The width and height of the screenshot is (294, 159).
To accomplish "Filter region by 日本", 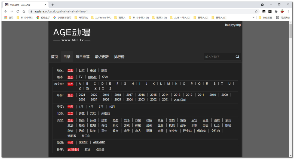I will pyautogui.click(x=82, y=70).
